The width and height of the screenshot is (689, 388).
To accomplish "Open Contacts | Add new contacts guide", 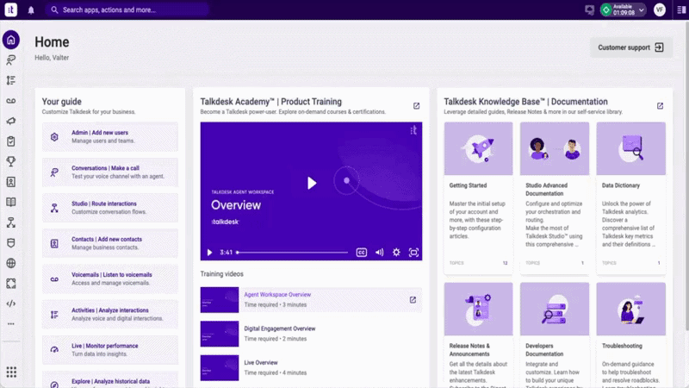I will pos(110,243).
